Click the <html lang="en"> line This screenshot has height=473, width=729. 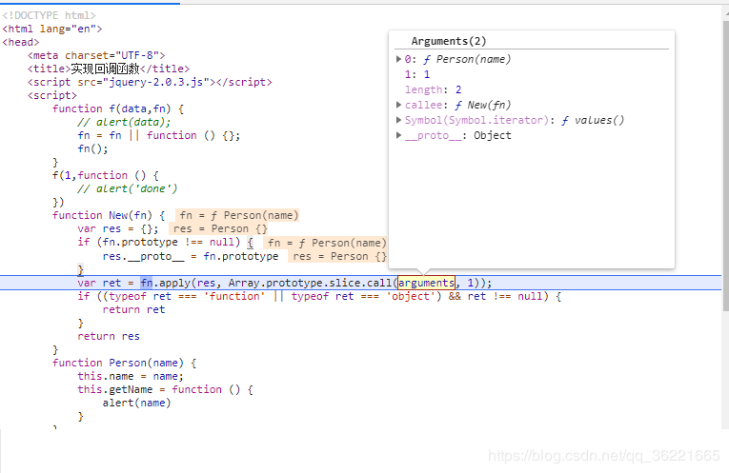[52, 29]
